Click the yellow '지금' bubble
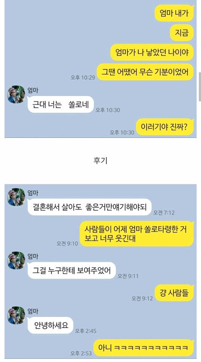This screenshot has height=362, width=201. 182,33
